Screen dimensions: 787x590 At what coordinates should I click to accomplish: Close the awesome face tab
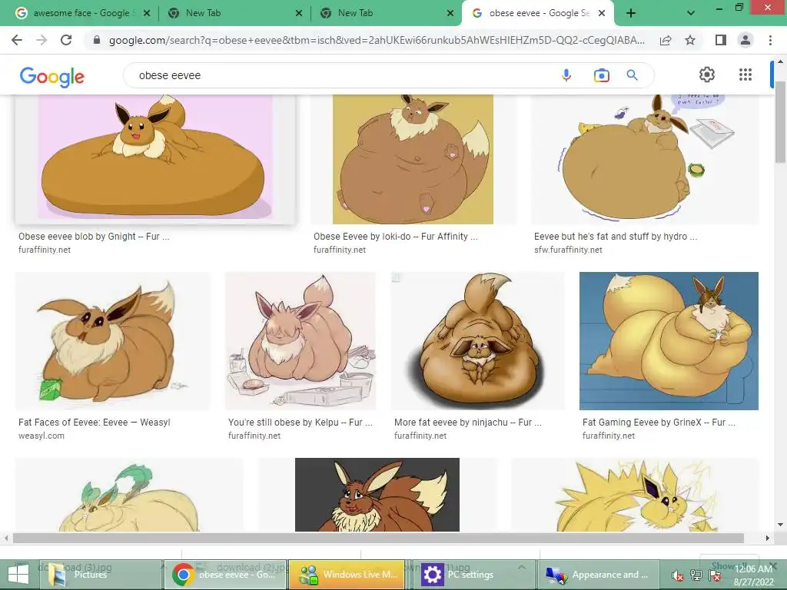(147, 13)
